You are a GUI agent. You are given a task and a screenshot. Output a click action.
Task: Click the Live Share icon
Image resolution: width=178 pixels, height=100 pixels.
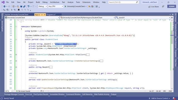tap(149, 7)
